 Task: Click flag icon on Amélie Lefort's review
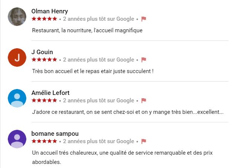click(x=144, y=101)
